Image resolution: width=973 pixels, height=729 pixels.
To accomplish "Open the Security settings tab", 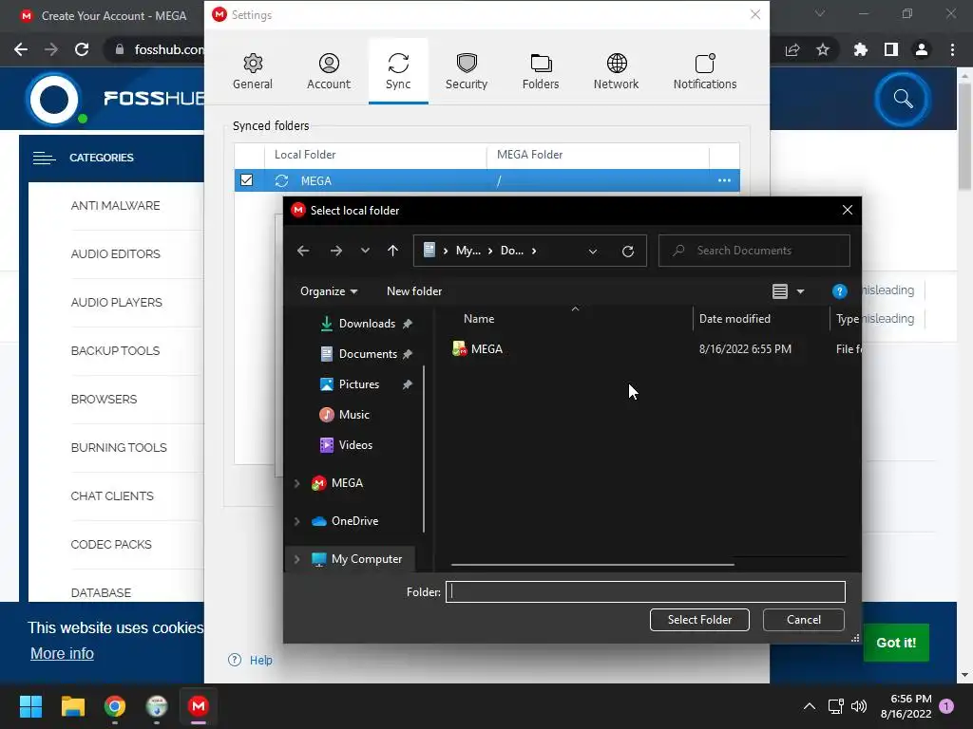I will 467,71.
